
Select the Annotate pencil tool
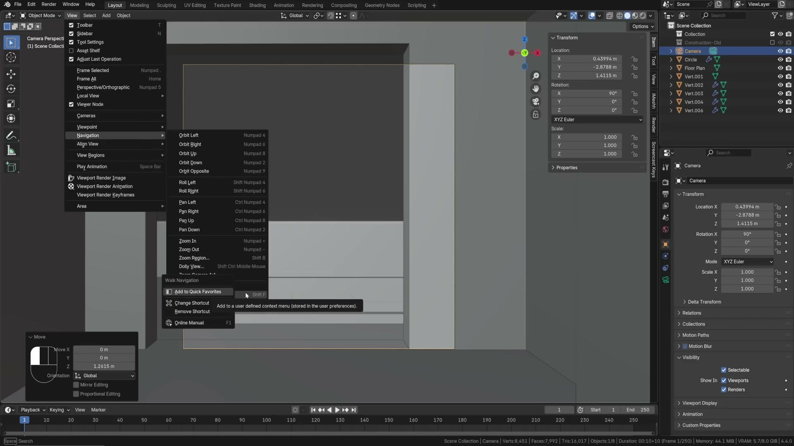(11, 135)
